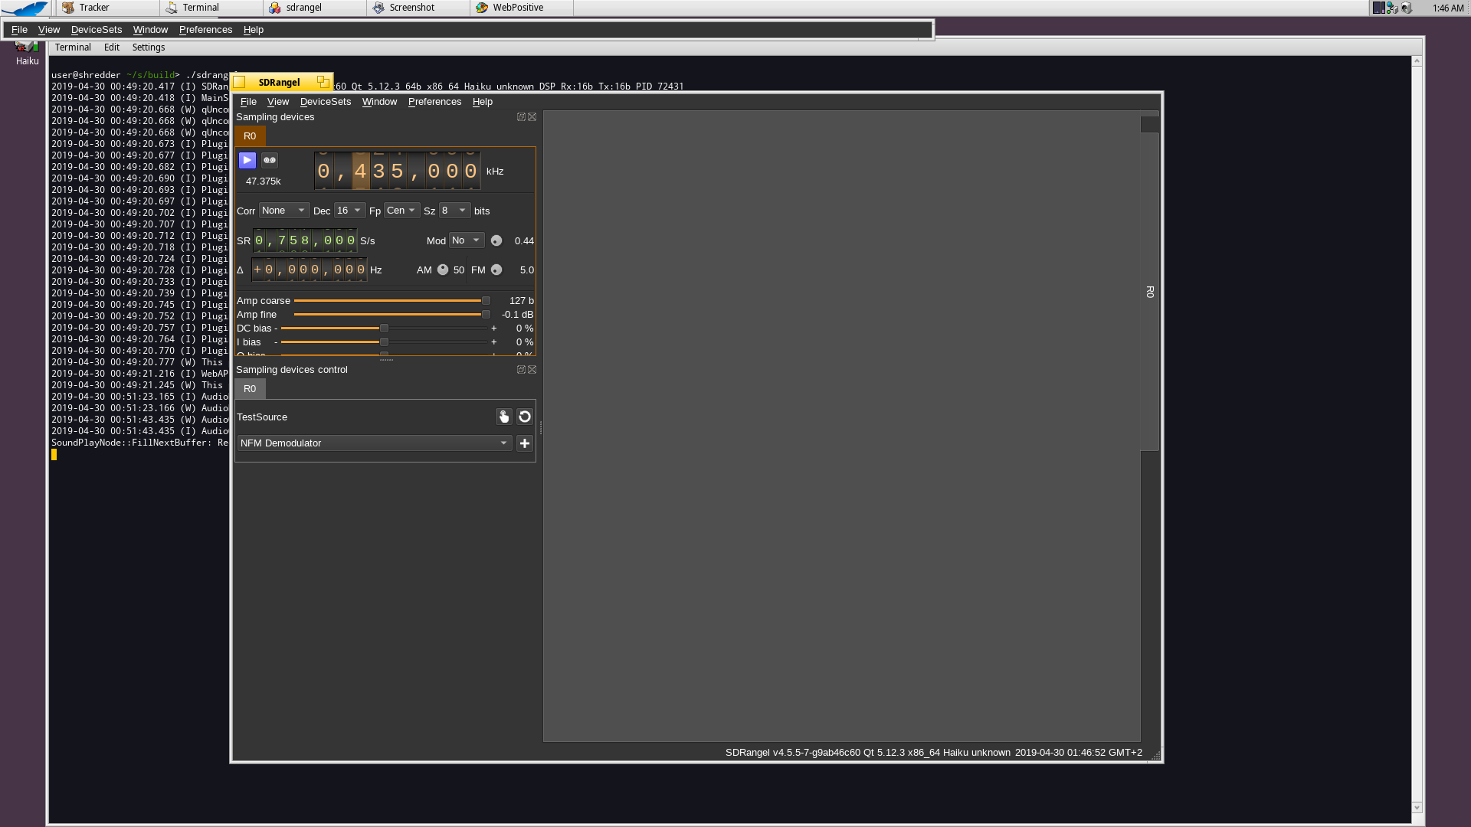Open Help menu in SDRangel window
Screen dimensions: 1471x827
coord(483,102)
